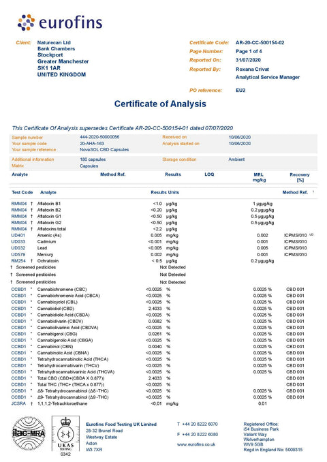Click the Method Ref. column header
This screenshot has width=327, height=462.
point(295,192)
